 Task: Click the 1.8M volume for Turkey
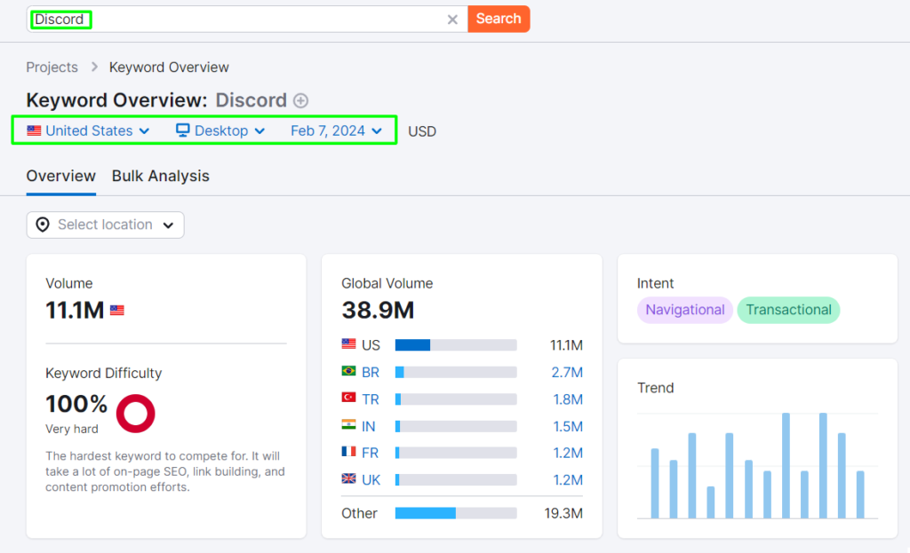[x=568, y=399]
